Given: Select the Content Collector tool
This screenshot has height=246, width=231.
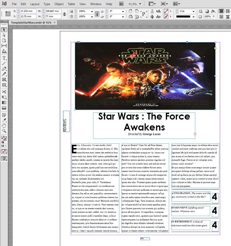Looking at the screenshot, I should 4,51.
